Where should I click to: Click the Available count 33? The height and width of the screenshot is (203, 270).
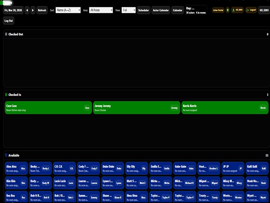pyautogui.click(x=267, y=155)
